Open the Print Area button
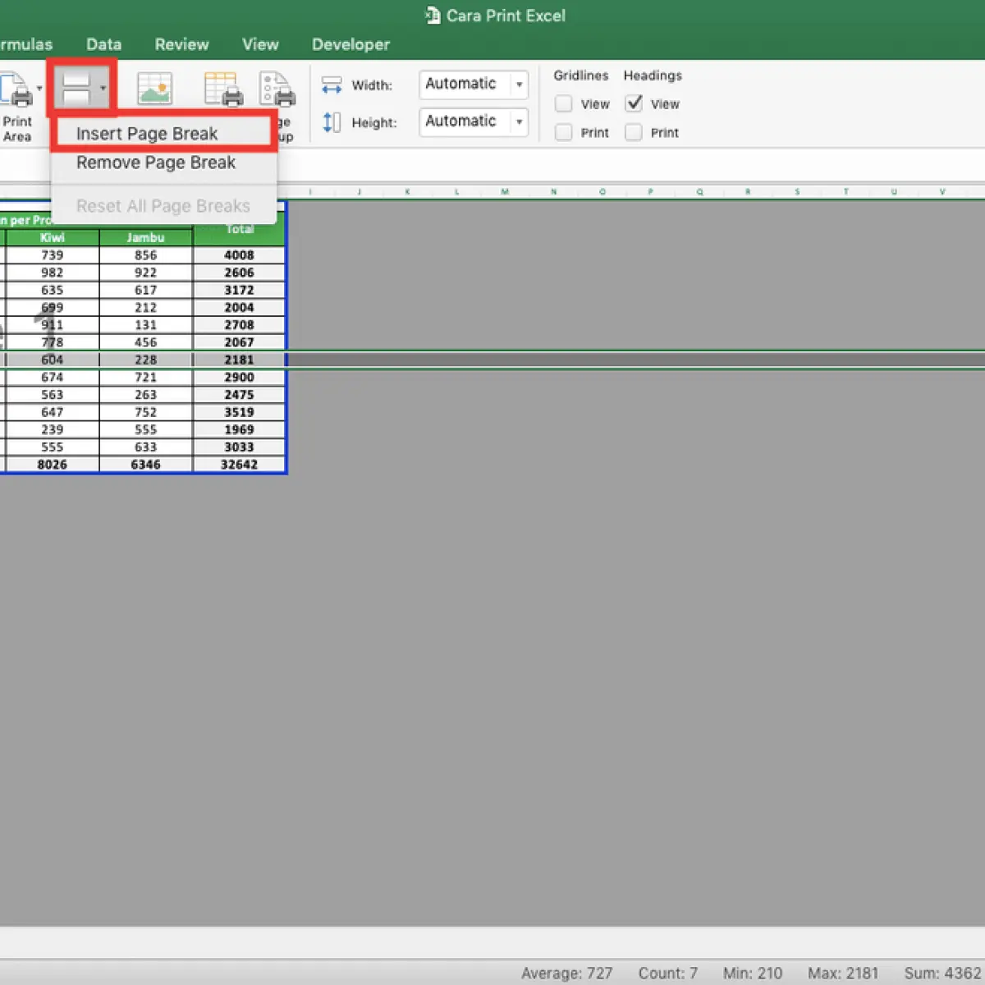Screen dimensions: 985x985 click(16, 107)
